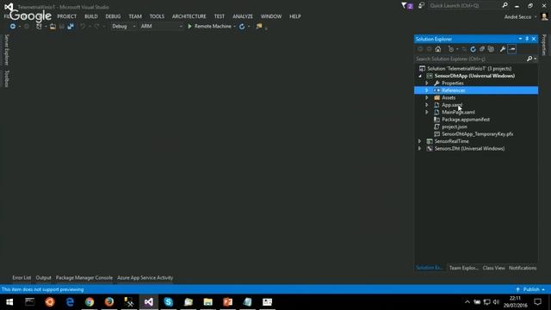Open the Remote Machine target dropdown arrow
The width and height of the screenshot is (551, 310).
234,27
